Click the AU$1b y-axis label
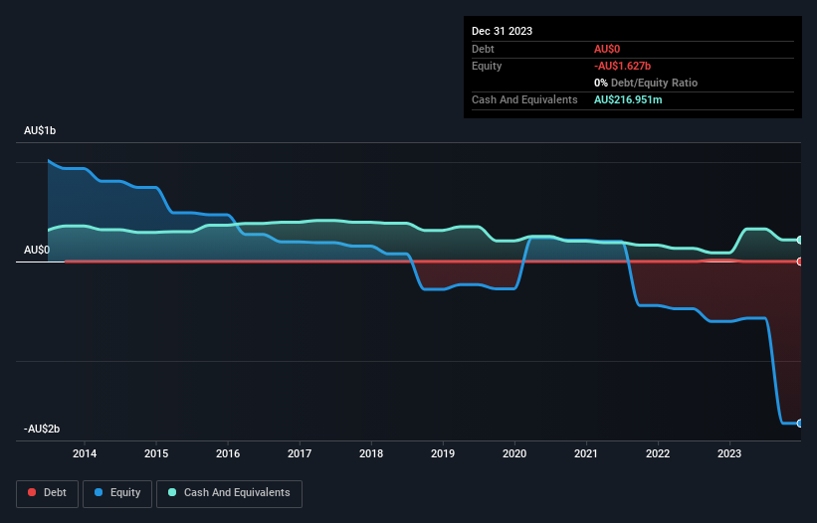The height and width of the screenshot is (523, 817). click(40, 130)
